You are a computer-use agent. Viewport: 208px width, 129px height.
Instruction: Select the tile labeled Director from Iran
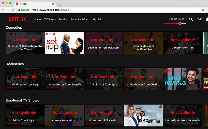click(183, 43)
